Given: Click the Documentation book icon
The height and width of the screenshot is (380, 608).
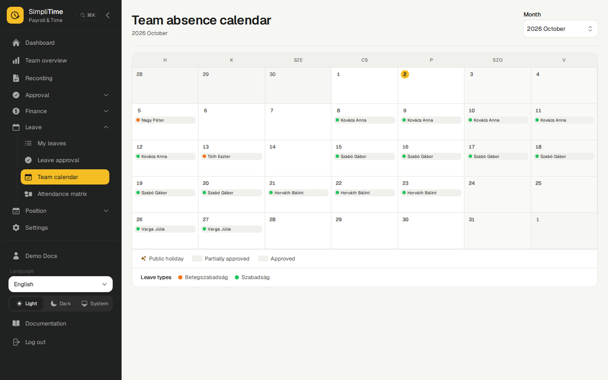Looking at the screenshot, I should click(x=16, y=323).
